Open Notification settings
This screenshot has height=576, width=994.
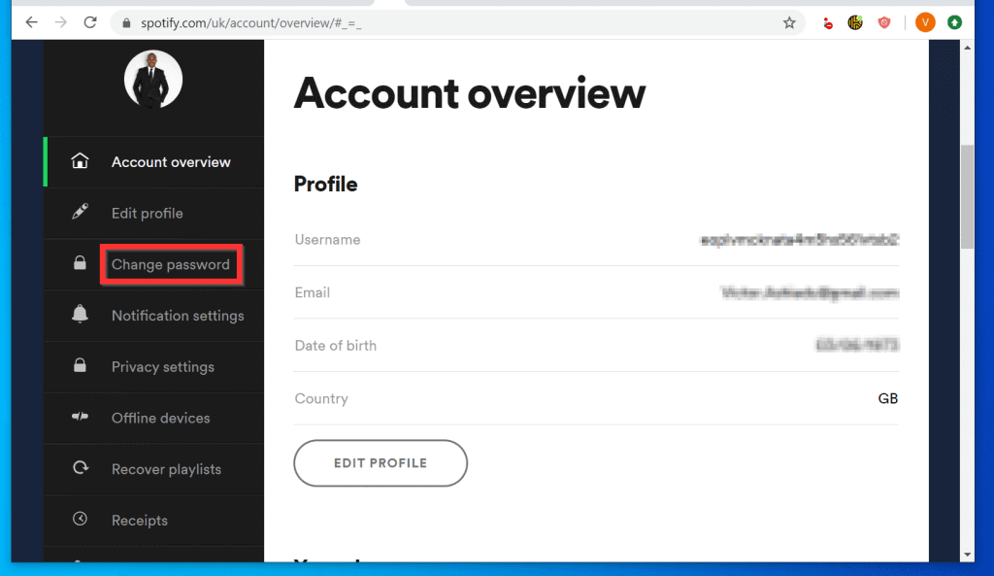coord(153,316)
